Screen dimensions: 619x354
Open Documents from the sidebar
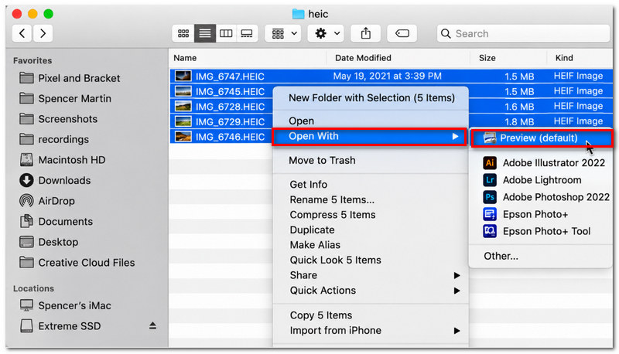point(56,222)
